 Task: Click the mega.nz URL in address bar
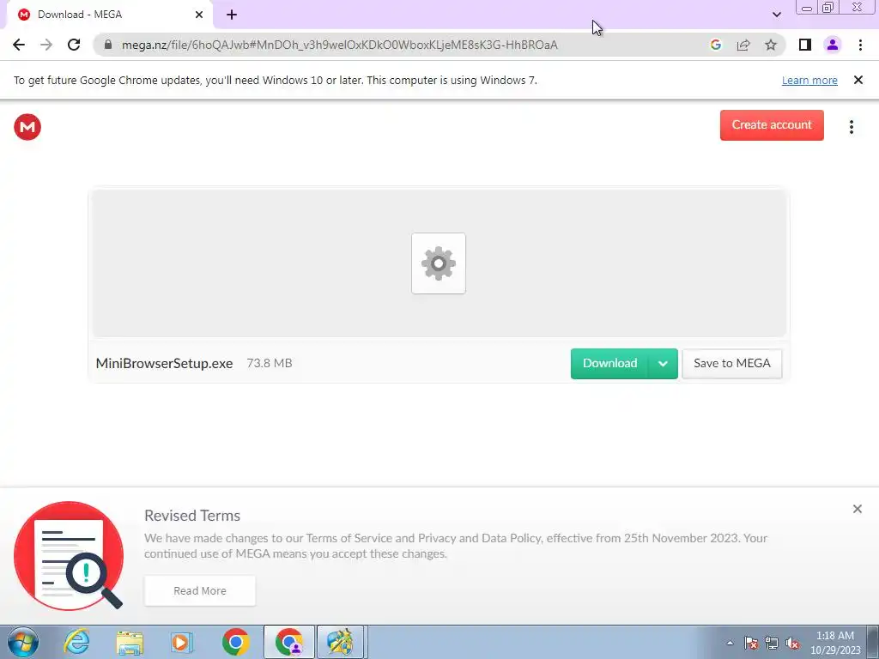coord(340,45)
